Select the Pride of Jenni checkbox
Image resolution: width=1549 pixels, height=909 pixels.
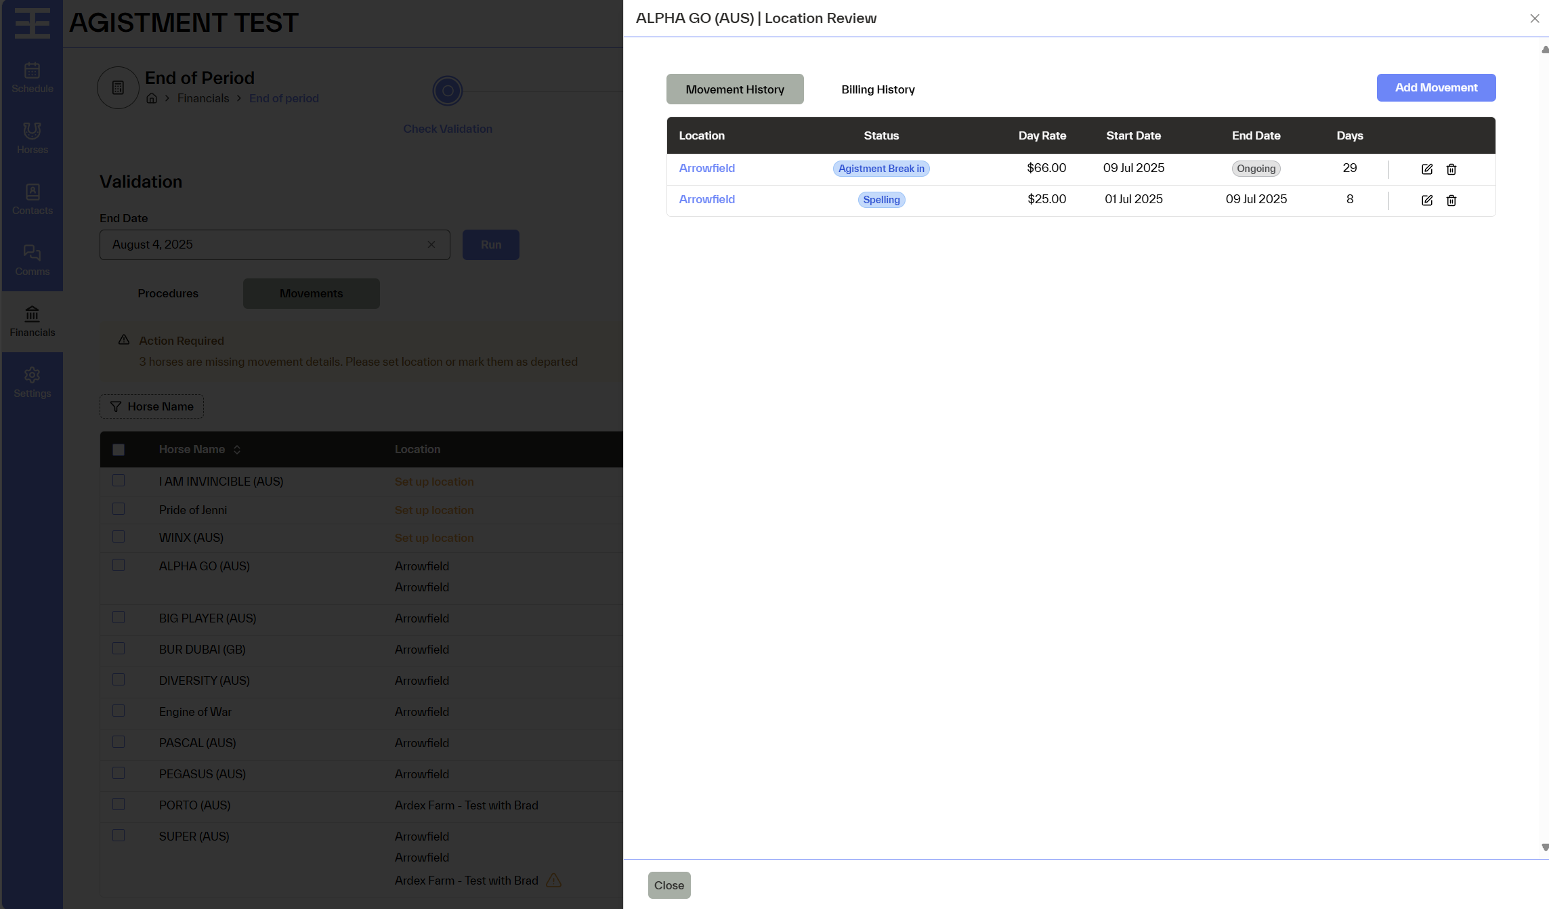click(x=119, y=509)
